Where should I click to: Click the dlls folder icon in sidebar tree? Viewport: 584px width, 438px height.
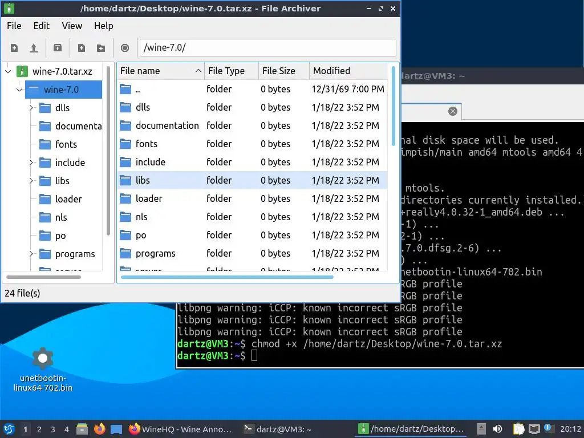45,108
